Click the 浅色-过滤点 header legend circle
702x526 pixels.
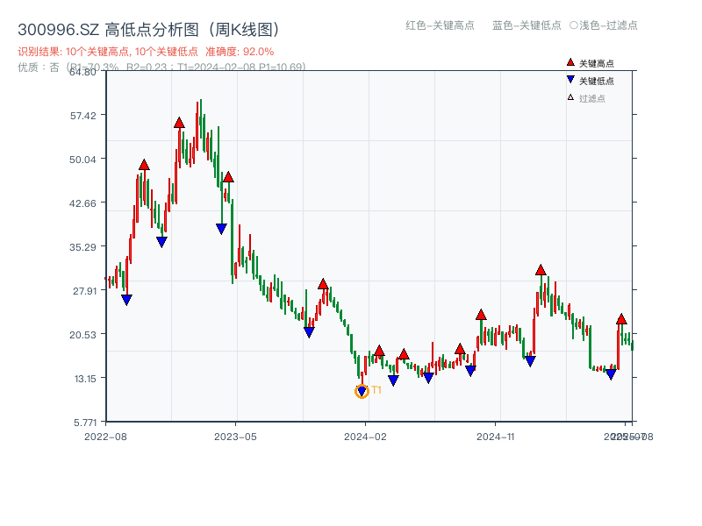(x=574, y=25)
